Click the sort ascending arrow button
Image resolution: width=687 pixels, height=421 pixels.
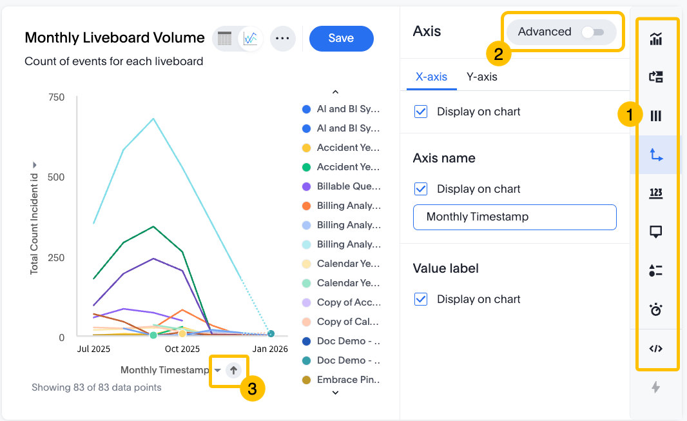point(233,370)
